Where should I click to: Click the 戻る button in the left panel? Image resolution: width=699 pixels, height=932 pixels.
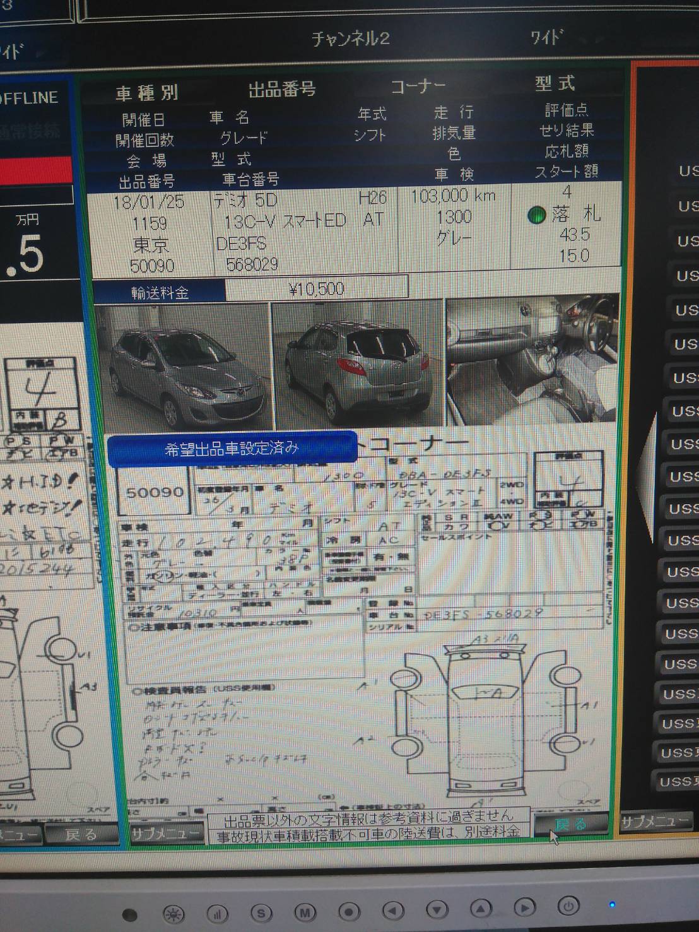81,834
